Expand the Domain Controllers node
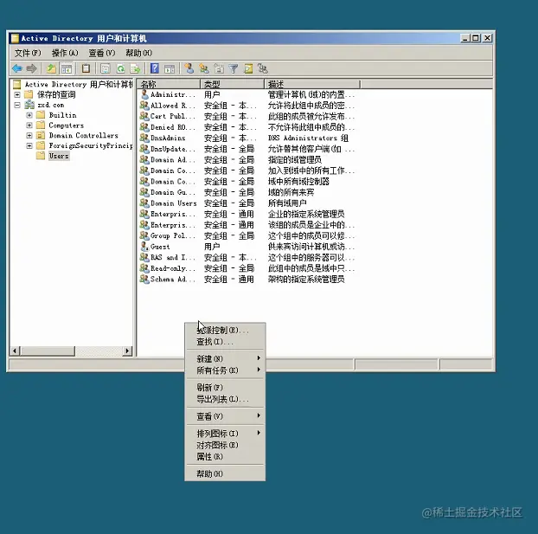538x534 pixels. [x=29, y=135]
